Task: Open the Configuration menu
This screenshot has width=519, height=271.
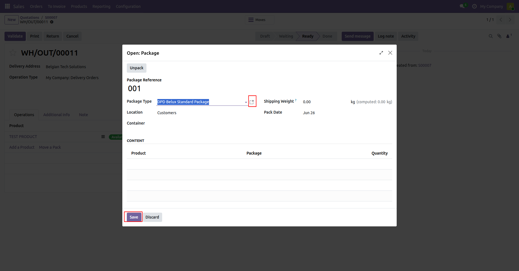Action: [128, 6]
